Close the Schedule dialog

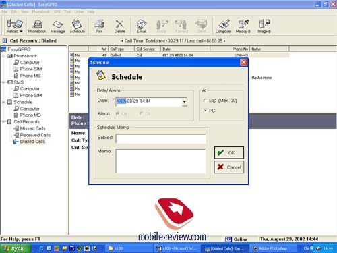coord(243,62)
